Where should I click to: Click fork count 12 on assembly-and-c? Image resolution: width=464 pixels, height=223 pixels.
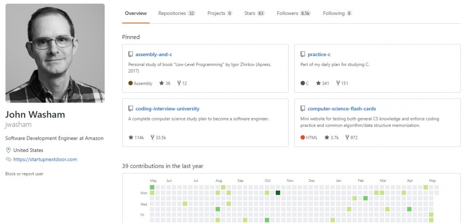pos(182,83)
